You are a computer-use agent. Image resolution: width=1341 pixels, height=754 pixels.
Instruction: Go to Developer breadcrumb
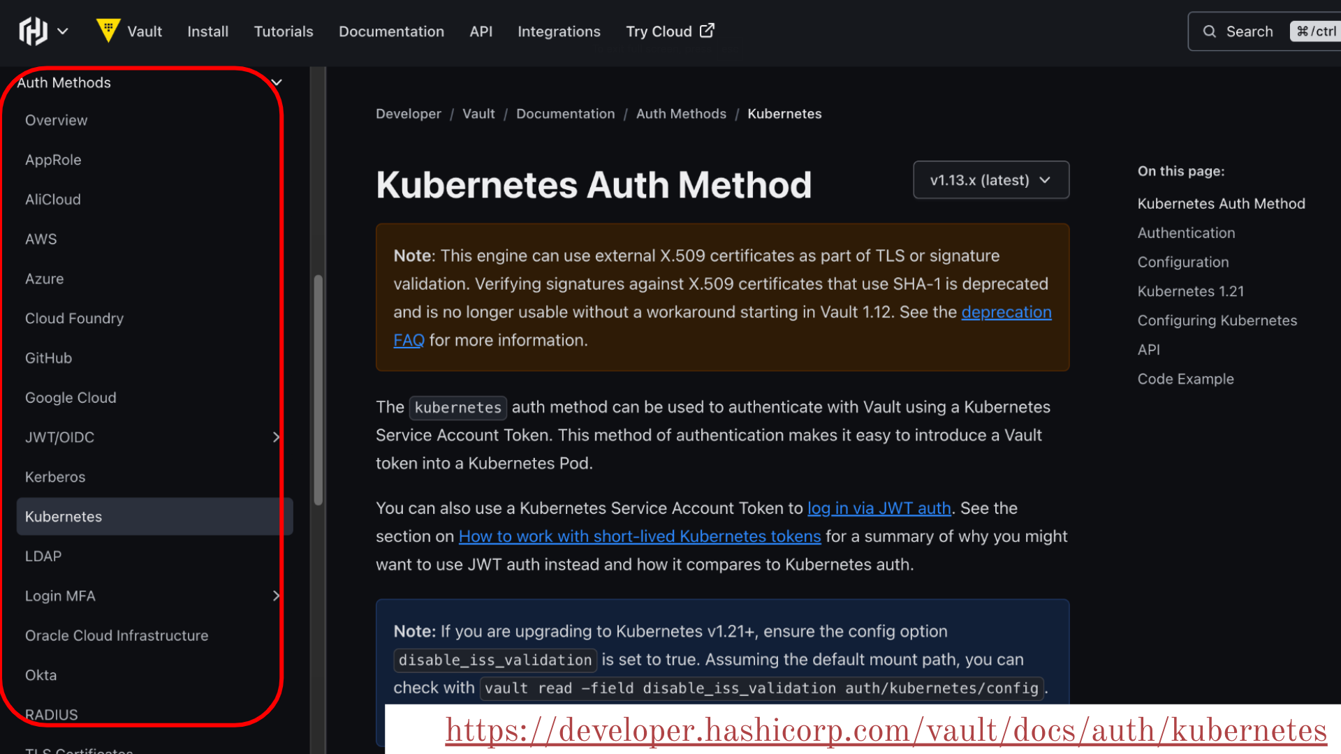(x=408, y=114)
